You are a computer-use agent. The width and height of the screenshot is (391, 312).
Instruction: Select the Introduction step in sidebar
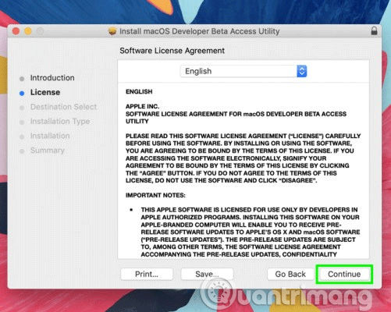pyautogui.click(x=52, y=78)
